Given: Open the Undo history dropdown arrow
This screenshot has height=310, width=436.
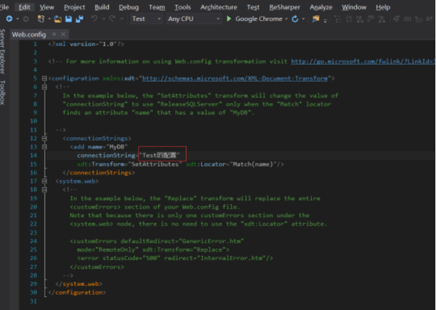Looking at the screenshot, I should click(x=104, y=19).
